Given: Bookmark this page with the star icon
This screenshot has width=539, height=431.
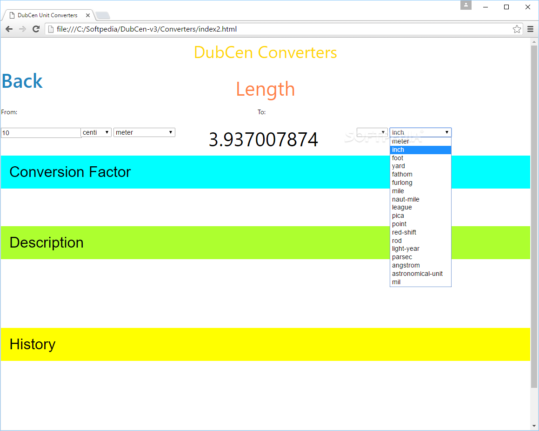Looking at the screenshot, I should (x=517, y=29).
